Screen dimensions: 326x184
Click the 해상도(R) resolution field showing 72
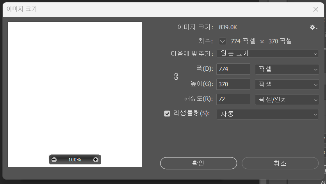click(x=233, y=100)
